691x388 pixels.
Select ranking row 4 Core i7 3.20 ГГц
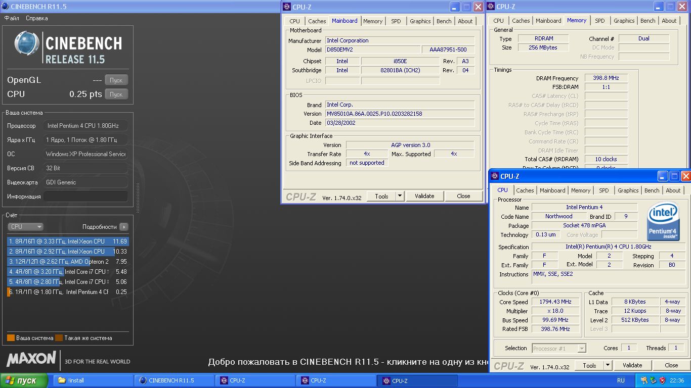click(x=68, y=272)
